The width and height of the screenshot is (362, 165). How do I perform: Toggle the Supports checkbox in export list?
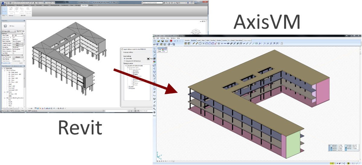[x=129, y=88]
